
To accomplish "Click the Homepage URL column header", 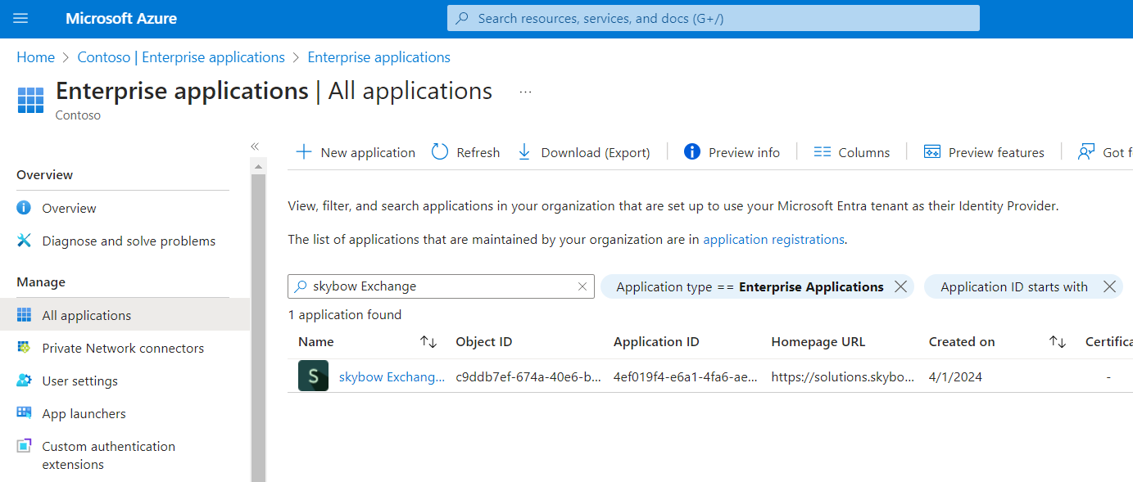I will (818, 342).
